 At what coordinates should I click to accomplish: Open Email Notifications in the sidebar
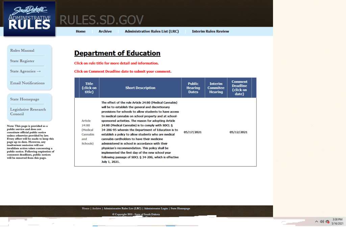coord(27,83)
